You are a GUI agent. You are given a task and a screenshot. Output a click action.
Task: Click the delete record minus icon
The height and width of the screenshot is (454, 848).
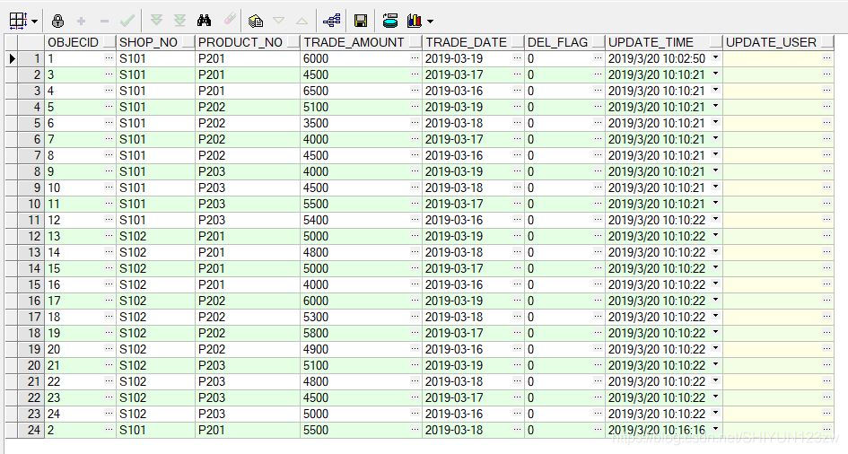click(x=104, y=21)
